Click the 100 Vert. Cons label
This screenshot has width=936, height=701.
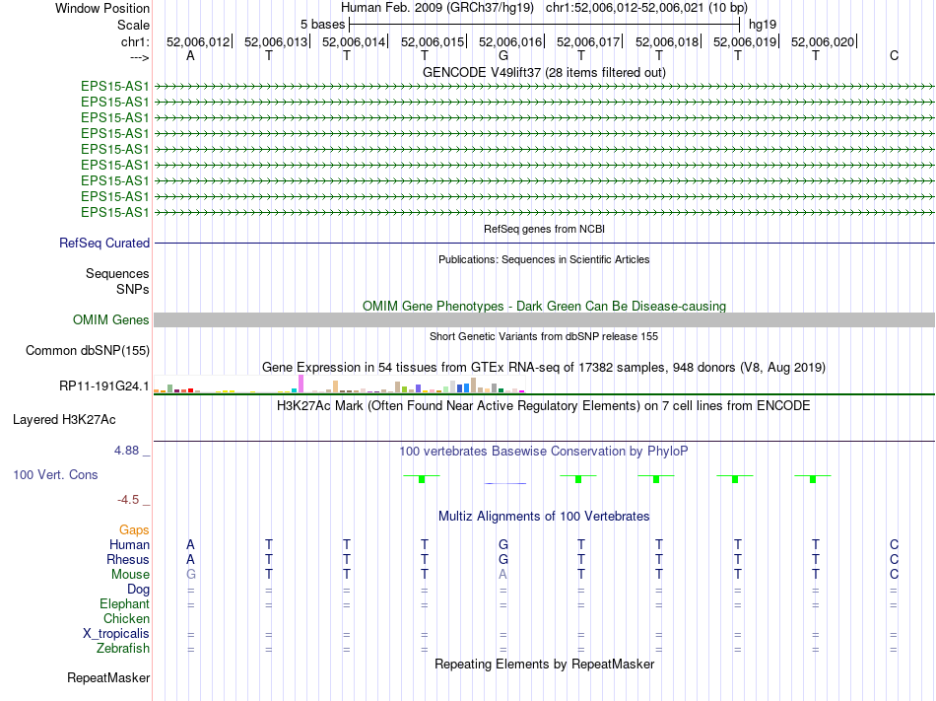tap(55, 474)
